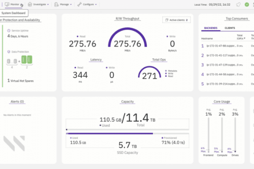Screen dimensions: 254x169
Task: Open the Configure menu
Action: pyautogui.click(x=87, y=4)
